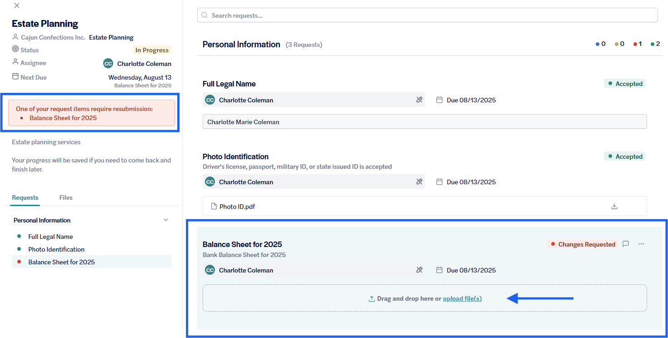Click the red status count dot

pyautogui.click(x=635, y=44)
